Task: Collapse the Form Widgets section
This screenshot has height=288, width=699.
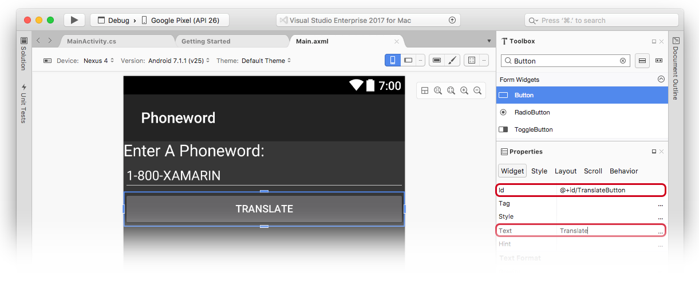Action: point(661,80)
